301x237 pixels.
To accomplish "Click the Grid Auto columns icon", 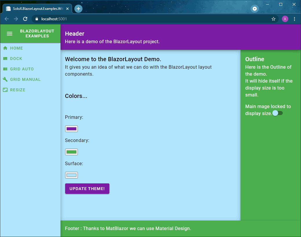I will click(x=5, y=69).
